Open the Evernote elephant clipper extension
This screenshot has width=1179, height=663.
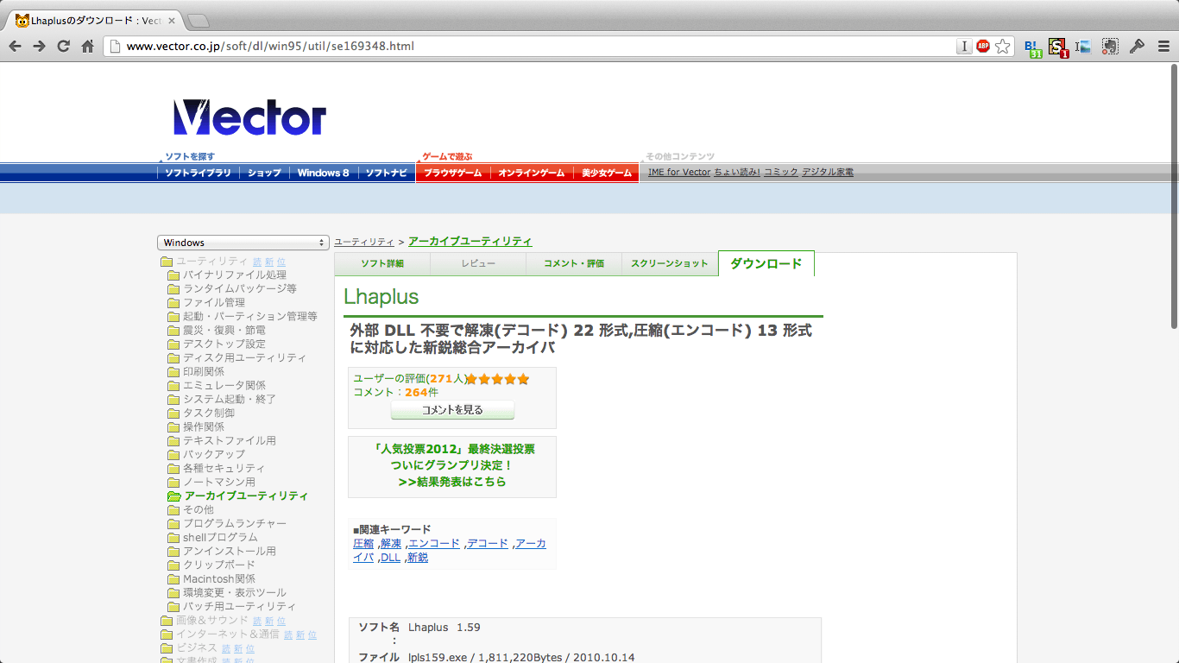pyautogui.click(x=1110, y=47)
